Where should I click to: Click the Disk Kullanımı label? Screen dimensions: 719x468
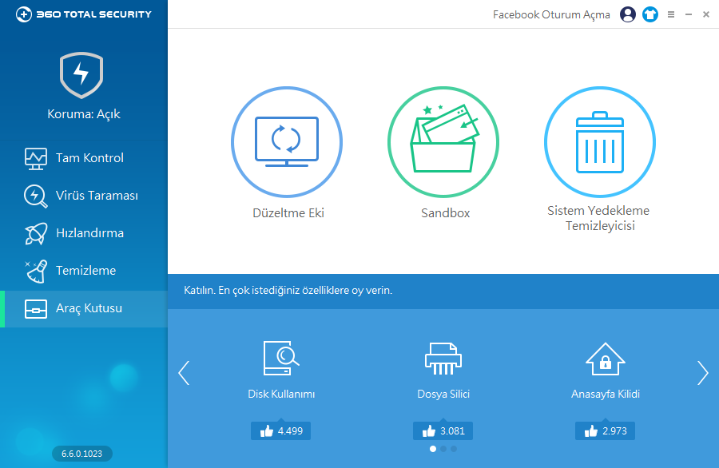[281, 395]
